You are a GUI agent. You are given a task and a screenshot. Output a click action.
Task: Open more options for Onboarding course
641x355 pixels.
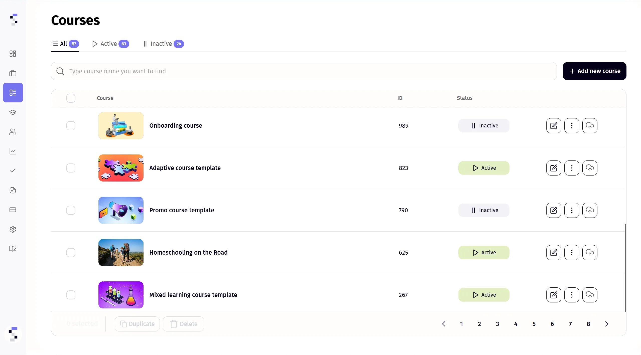pos(572,126)
